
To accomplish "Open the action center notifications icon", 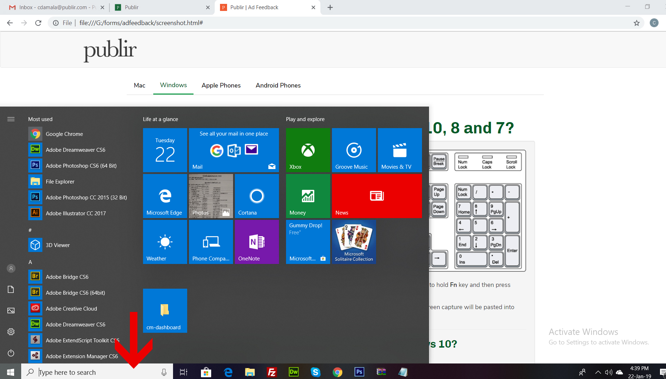I will pyautogui.click(x=662, y=372).
